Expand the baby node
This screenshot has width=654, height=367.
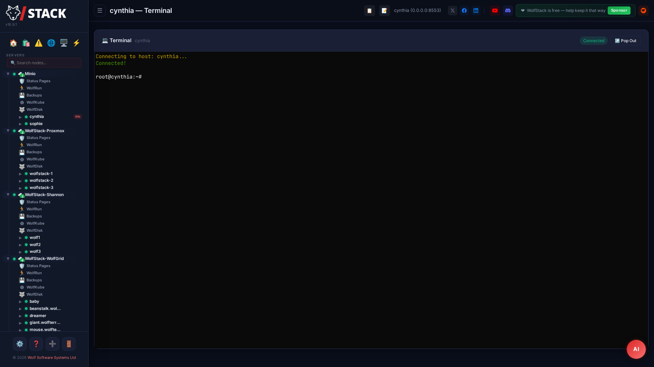pyautogui.click(x=20, y=301)
